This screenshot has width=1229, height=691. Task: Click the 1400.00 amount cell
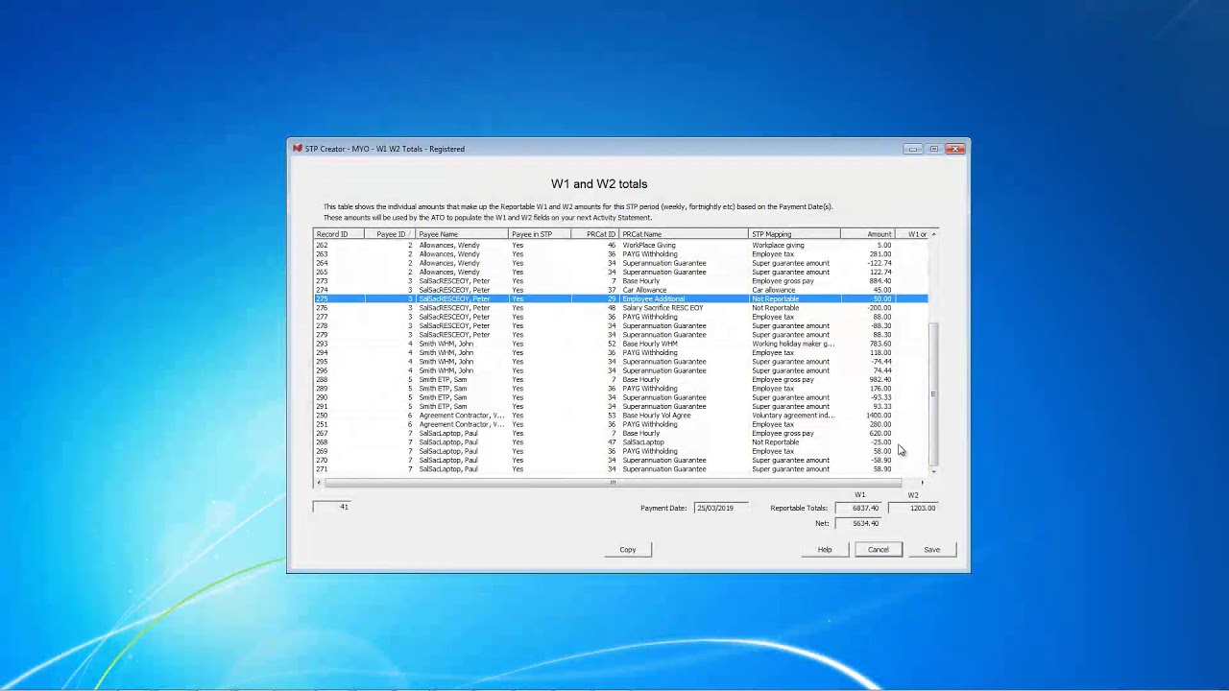(x=879, y=416)
